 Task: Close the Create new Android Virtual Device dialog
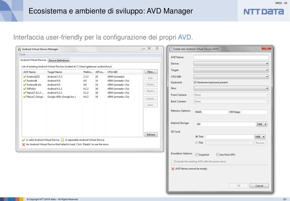(266, 48)
